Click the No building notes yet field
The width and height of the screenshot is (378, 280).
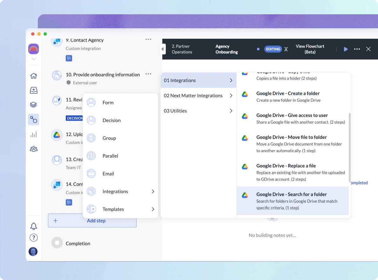pos(272,235)
